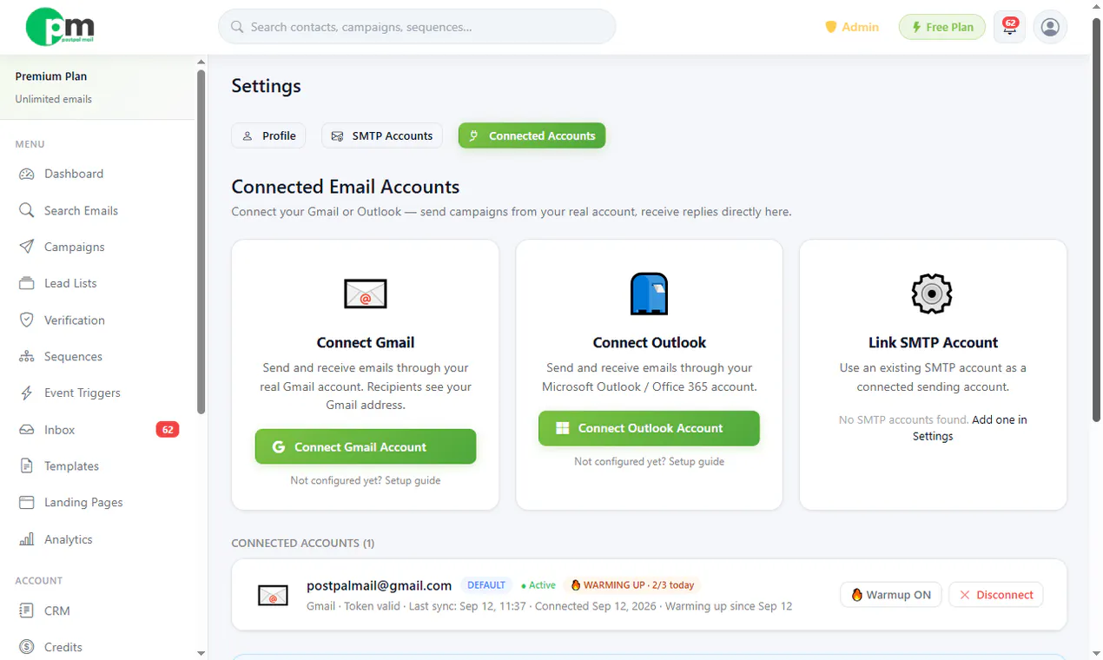Image resolution: width=1103 pixels, height=660 pixels.
Task: Click the Free Plan button
Action: tap(942, 27)
